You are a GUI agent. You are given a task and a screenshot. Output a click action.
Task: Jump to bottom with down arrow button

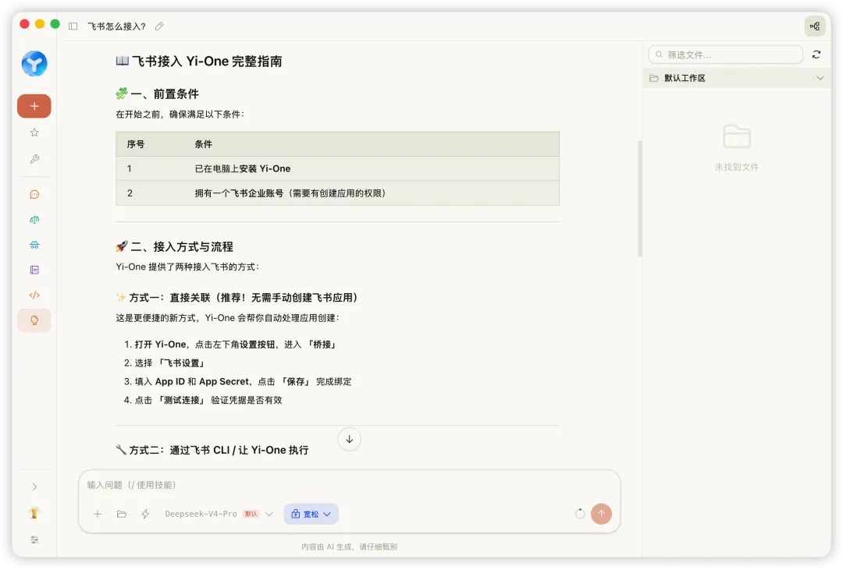click(350, 439)
